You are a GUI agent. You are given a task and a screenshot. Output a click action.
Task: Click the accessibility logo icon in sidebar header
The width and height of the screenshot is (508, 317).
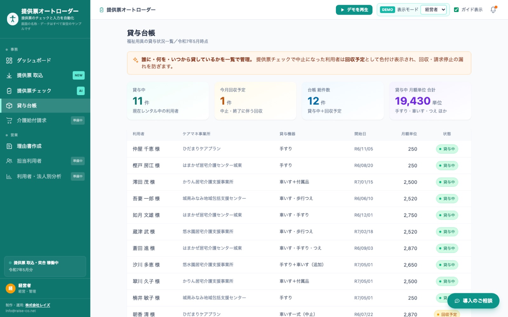(13, 19)
